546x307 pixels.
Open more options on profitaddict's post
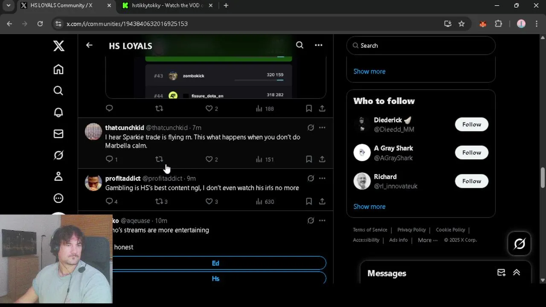pos(322,178)
